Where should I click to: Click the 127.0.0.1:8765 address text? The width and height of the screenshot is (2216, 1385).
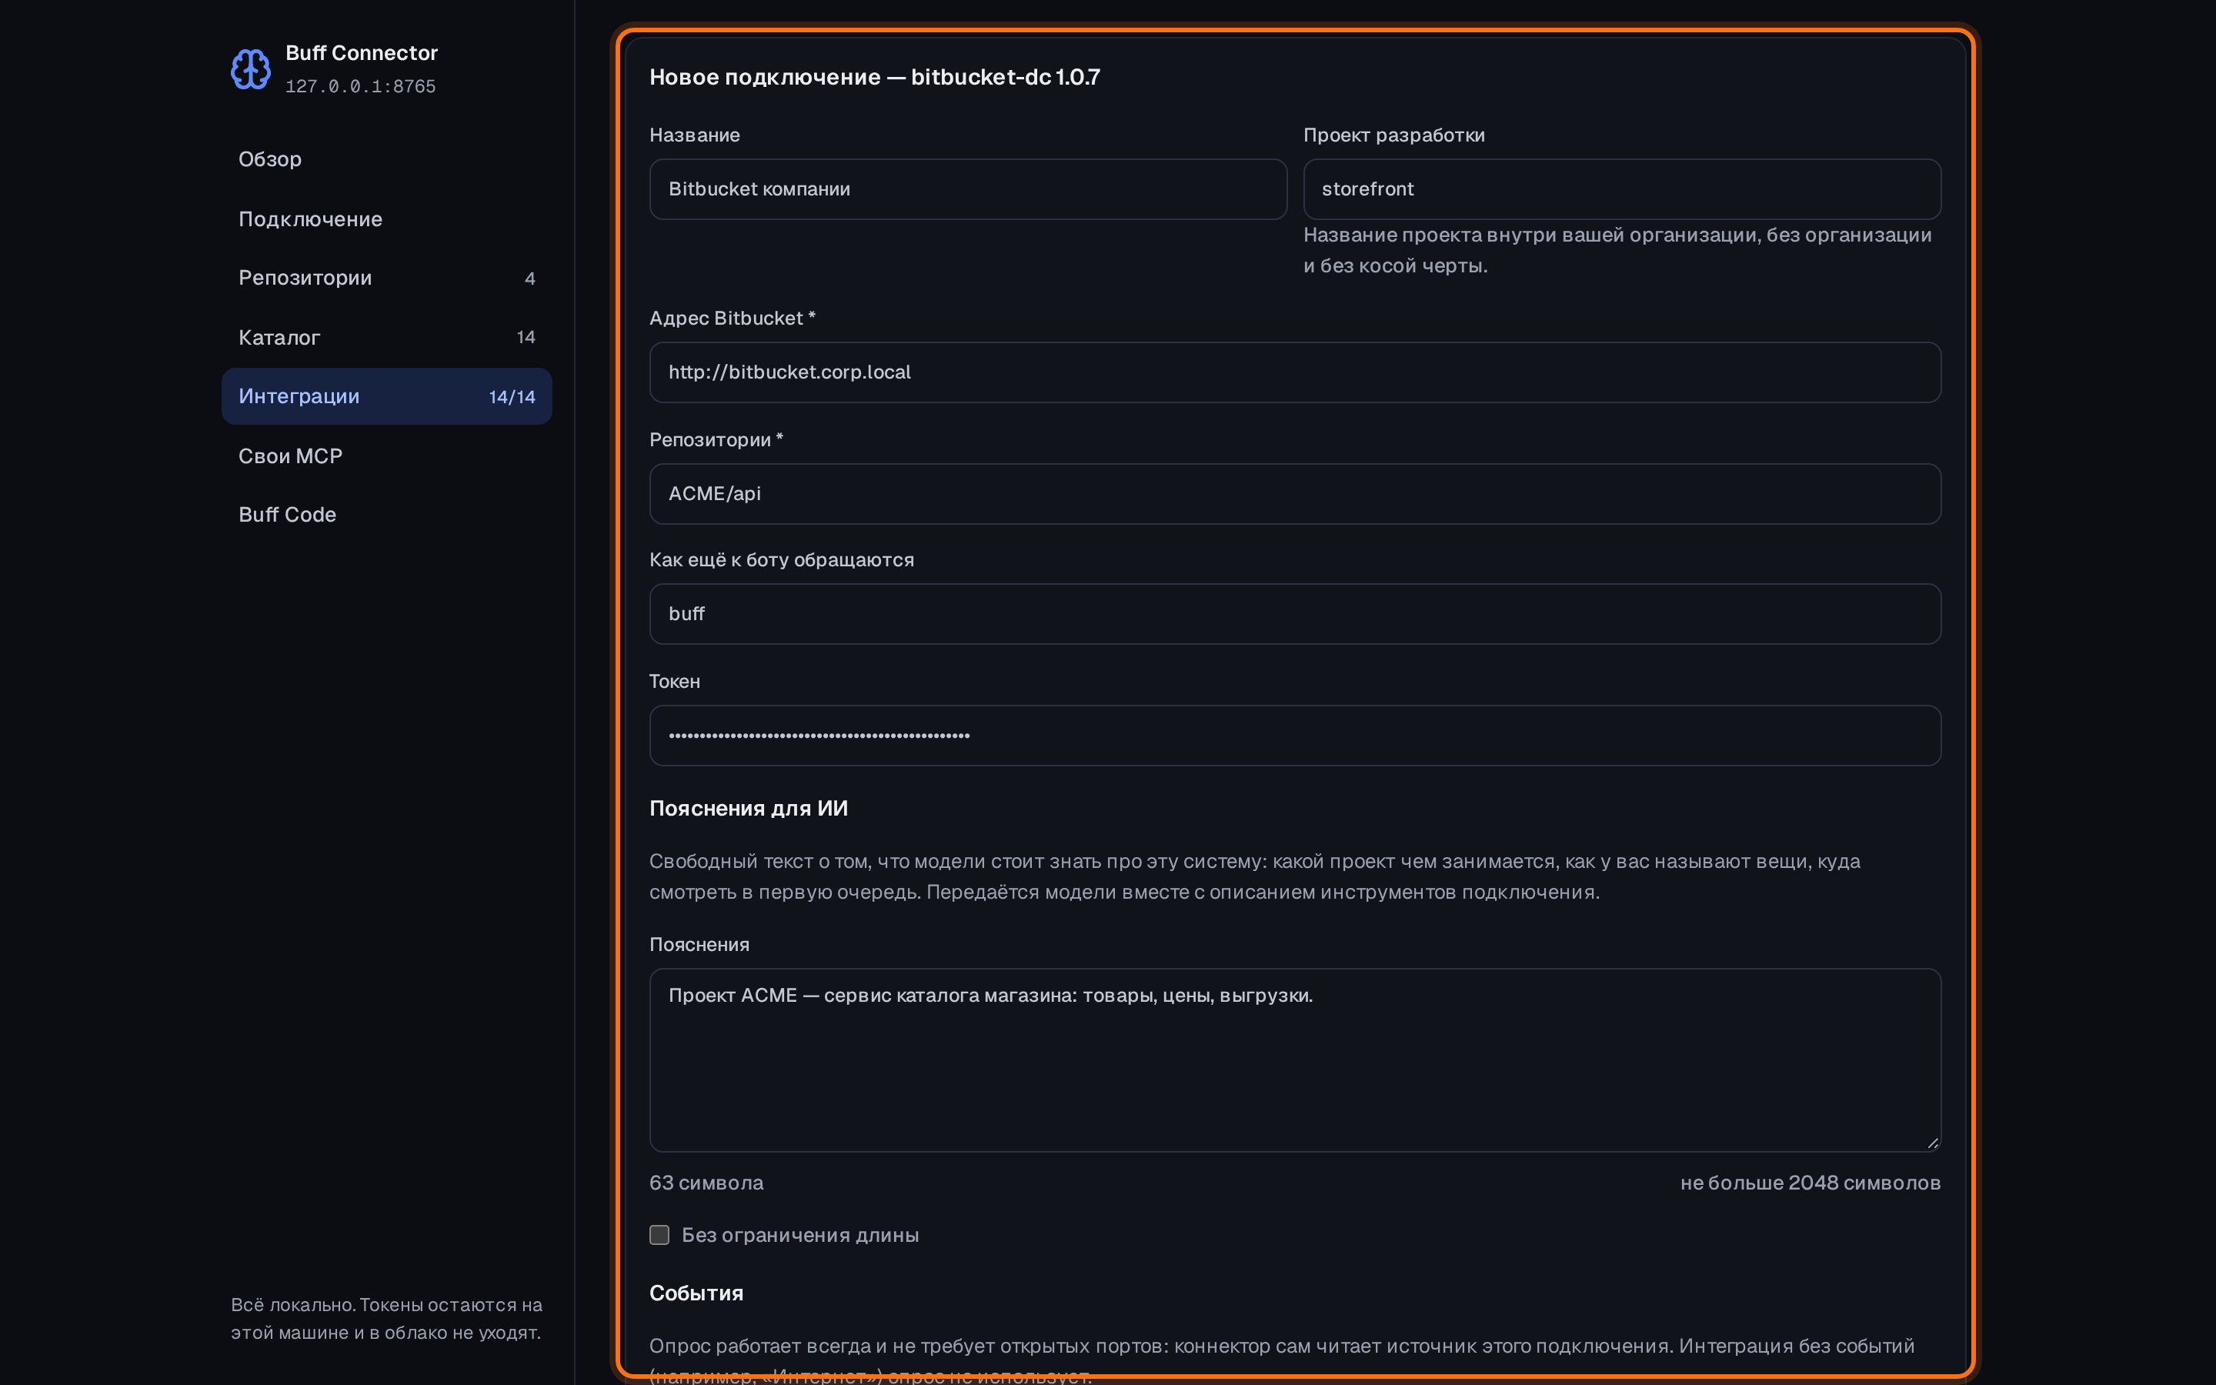click(361, 86)
